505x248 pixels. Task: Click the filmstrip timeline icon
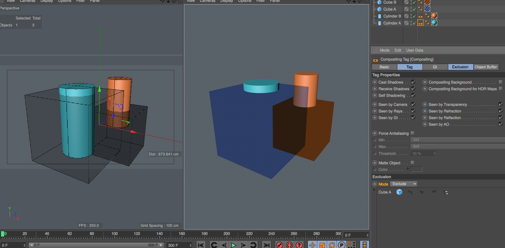(x=365, y=245)
